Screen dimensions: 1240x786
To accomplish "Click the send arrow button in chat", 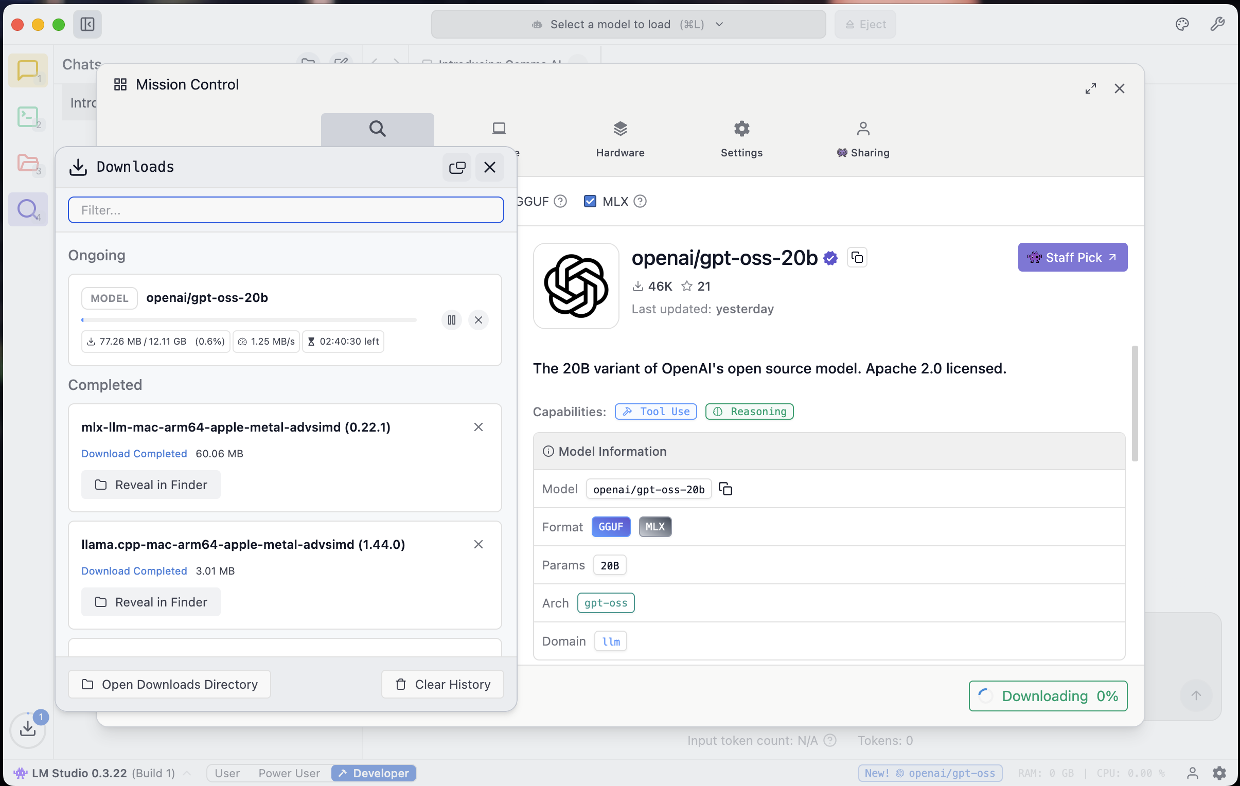I will [x=1196, y=696].
